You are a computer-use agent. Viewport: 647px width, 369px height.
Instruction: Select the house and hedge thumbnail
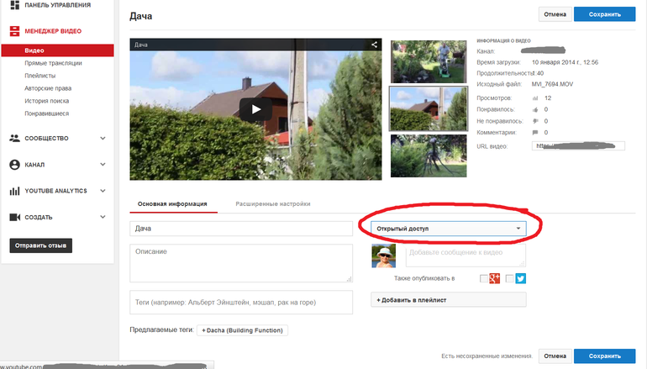(x=429, y=109)
